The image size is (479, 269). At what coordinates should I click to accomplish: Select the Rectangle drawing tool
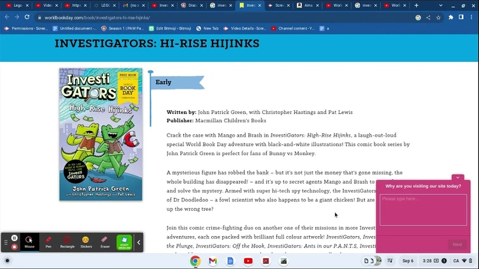click(67, 242)
